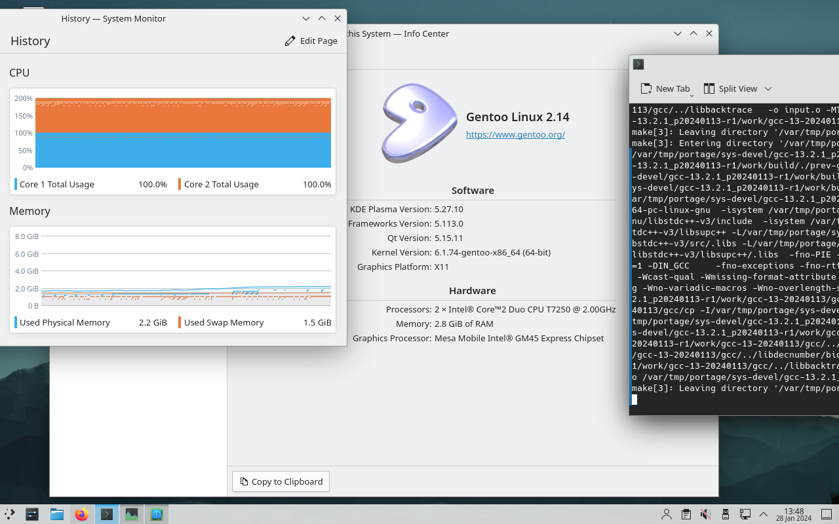839x524 pixels.
Task: Click the Edit Page pencil button
Action: click(x=311, y=41)
